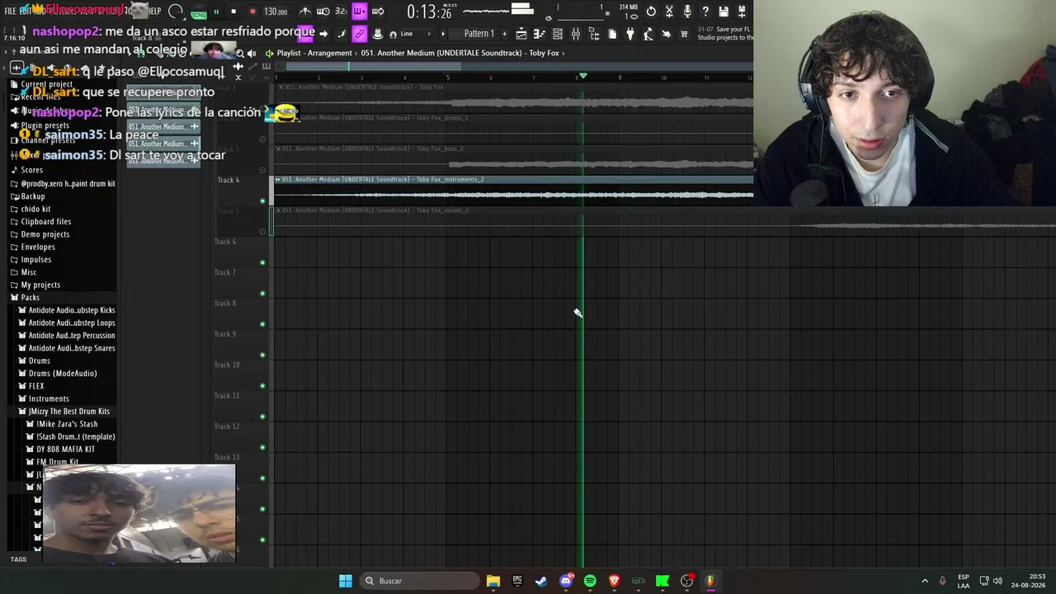Select the Toby Fox_instruments_2 audio clip
This screenshot has width=1056, height=594.
click(512, 189)
